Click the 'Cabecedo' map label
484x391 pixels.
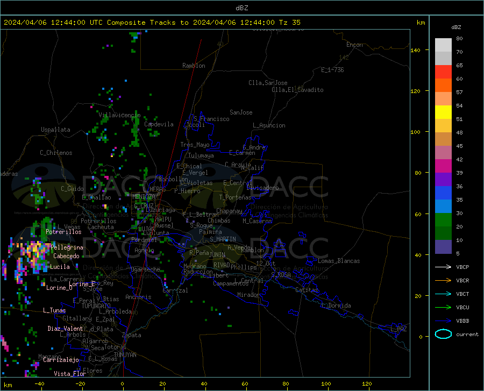pos(66,256)
